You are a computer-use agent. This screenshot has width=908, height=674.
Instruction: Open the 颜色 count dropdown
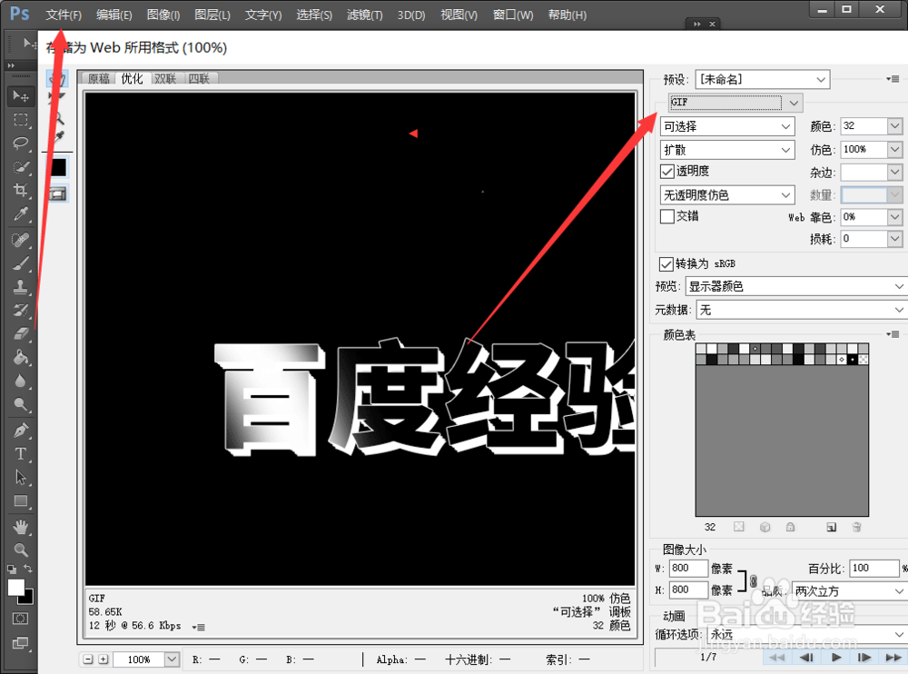coord(894,125)
